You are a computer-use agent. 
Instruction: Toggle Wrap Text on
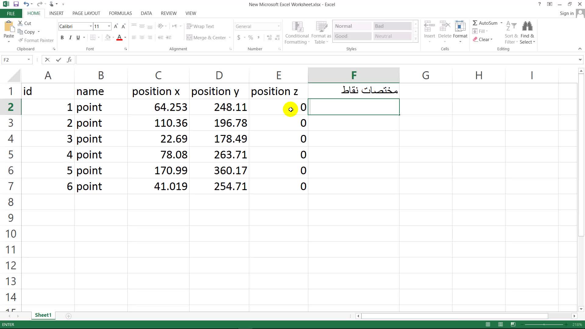(200, 27)
